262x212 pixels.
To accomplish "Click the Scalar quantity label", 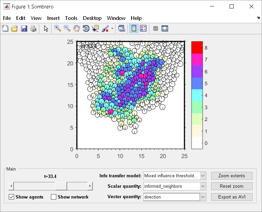I will 124,186.
